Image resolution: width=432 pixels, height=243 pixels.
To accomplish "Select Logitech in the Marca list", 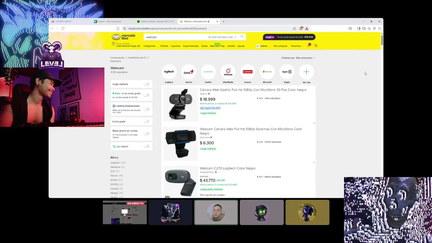I will [x=115, y=163].
